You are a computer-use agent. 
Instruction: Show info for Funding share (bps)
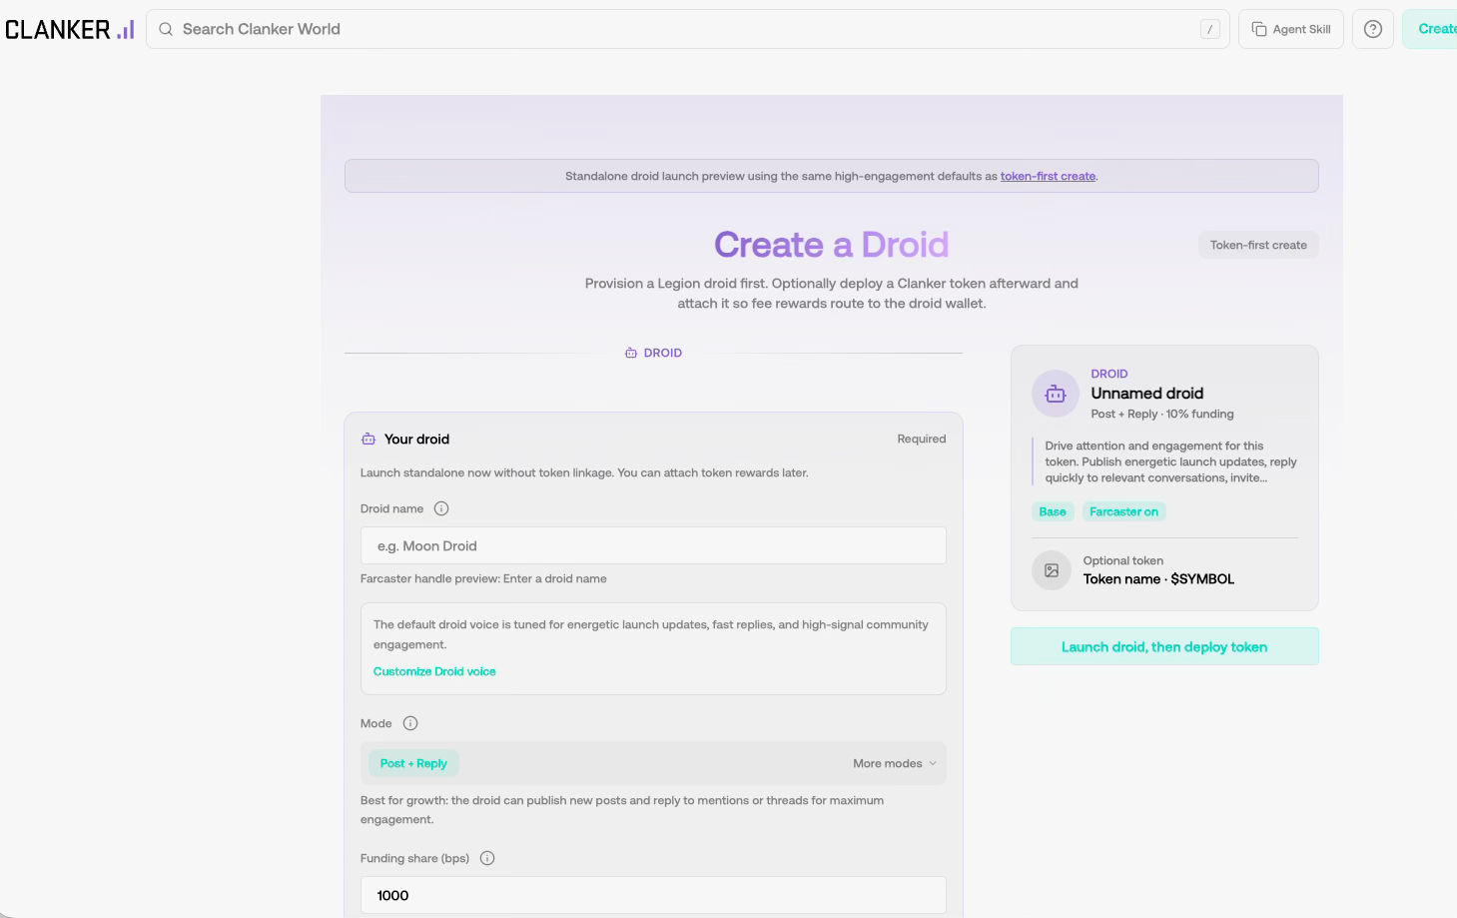(487, 858)
